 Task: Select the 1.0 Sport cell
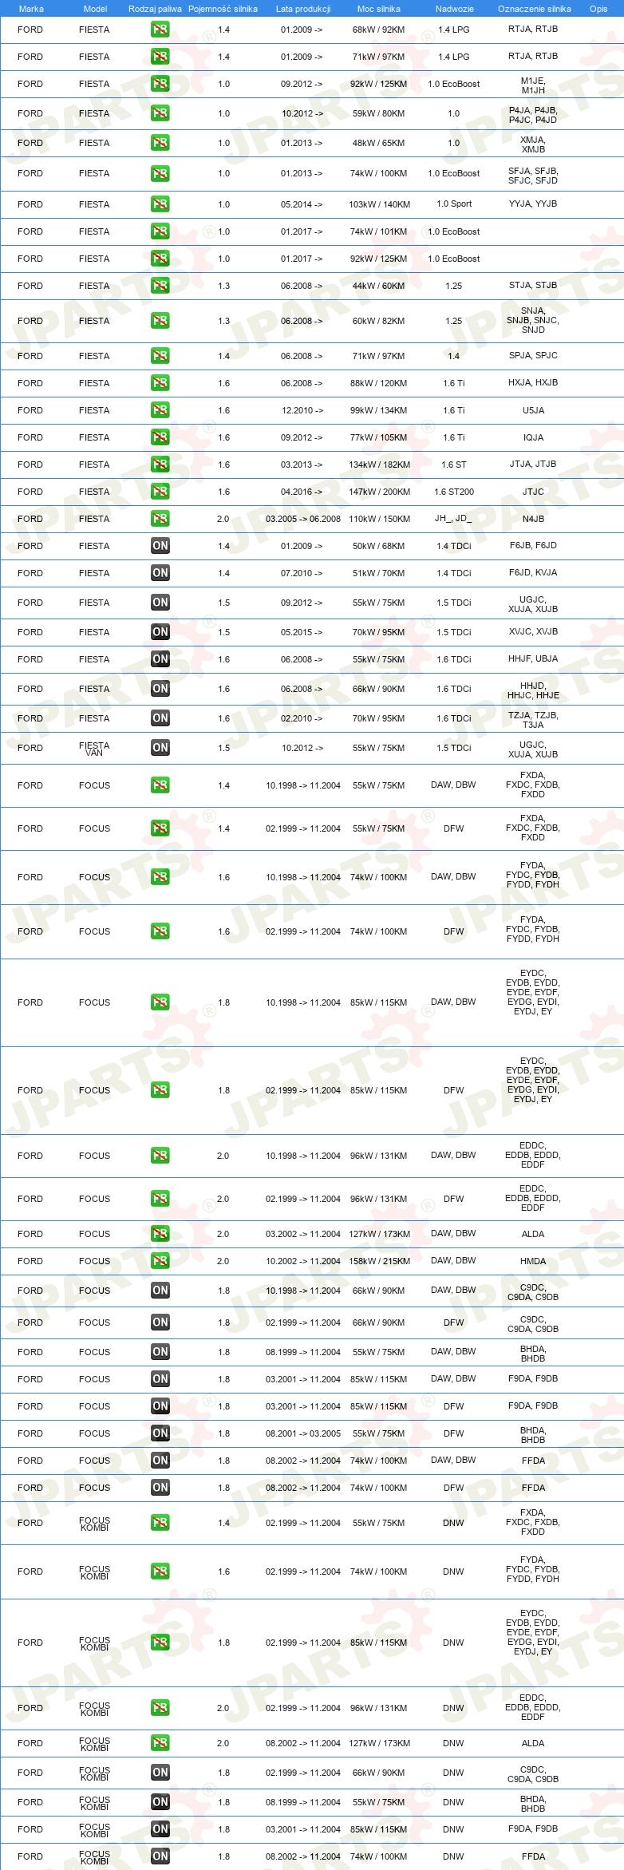[x=454, y=204]
